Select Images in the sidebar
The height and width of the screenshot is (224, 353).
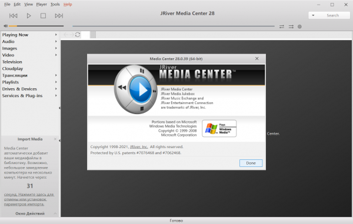click(9, 48)
